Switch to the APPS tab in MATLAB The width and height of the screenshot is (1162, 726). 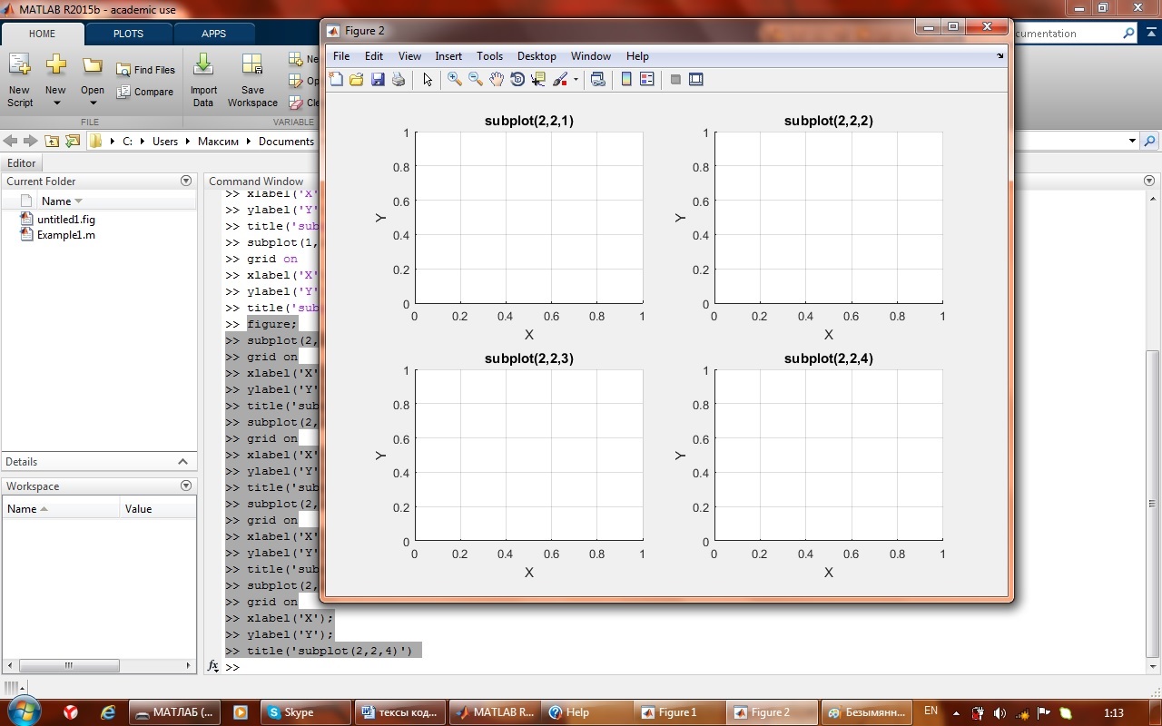pyautogui.click(x=214, y=34)
